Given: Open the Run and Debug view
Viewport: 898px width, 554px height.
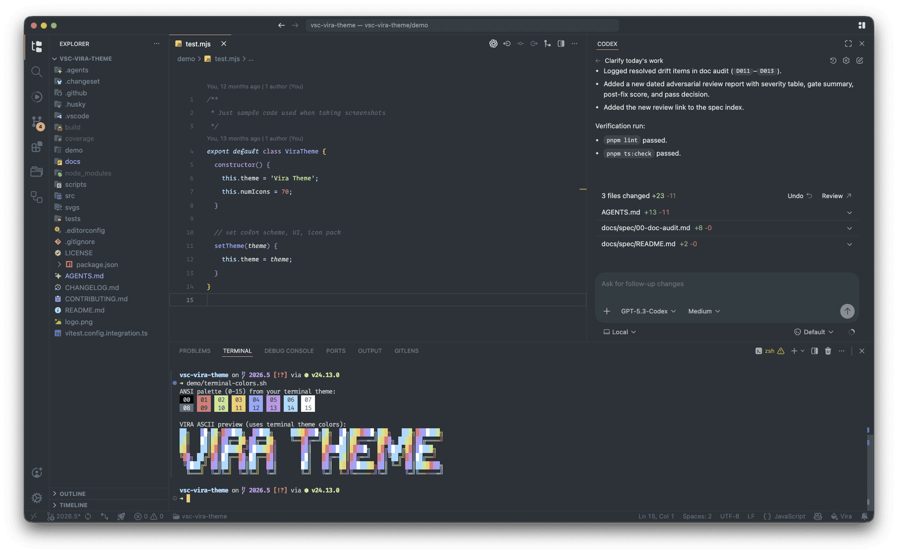Looking at the screenshot, I should click(37, 97).
